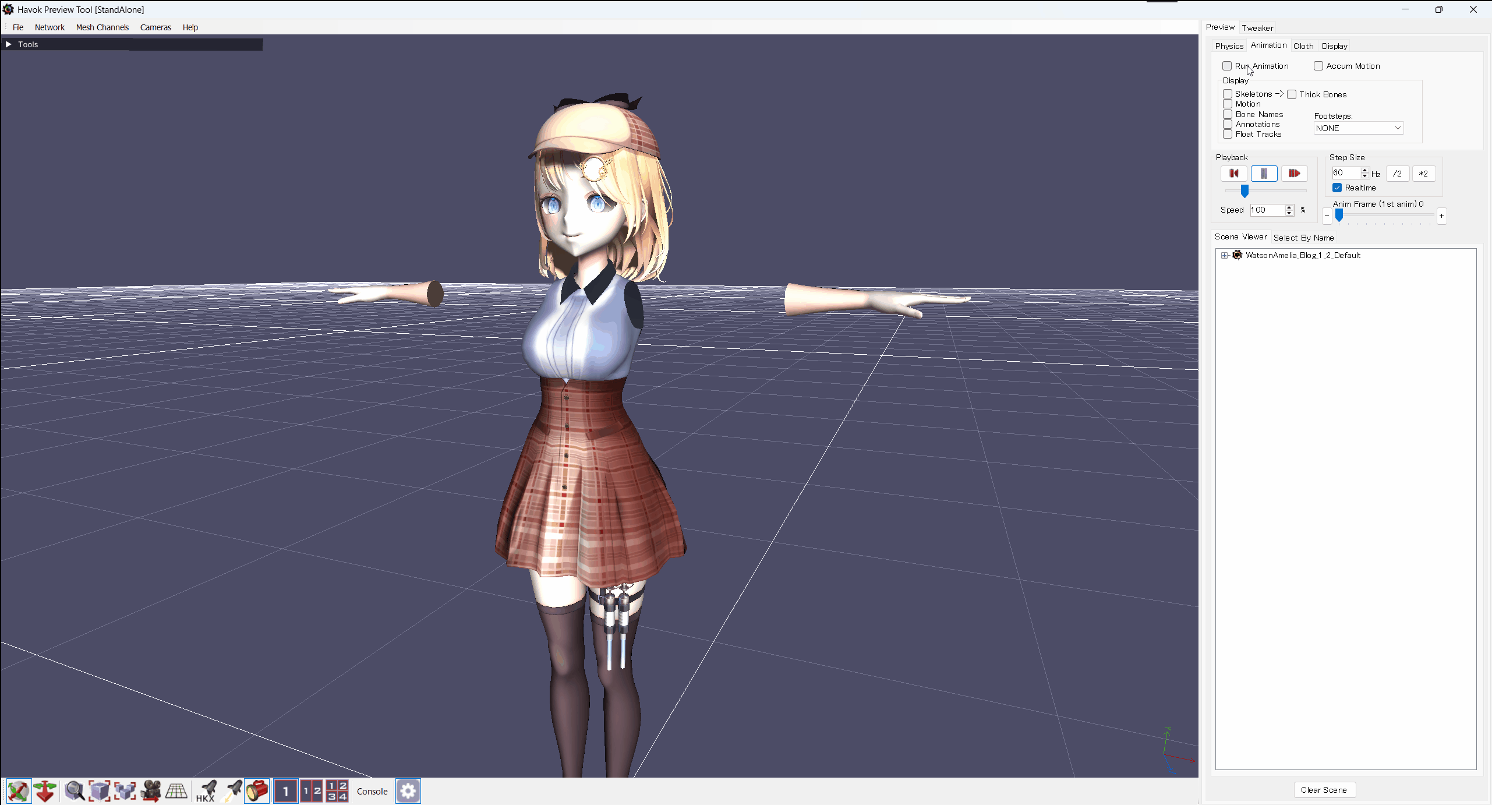Click the red downward arrow icon

click(x=45, y=791)
